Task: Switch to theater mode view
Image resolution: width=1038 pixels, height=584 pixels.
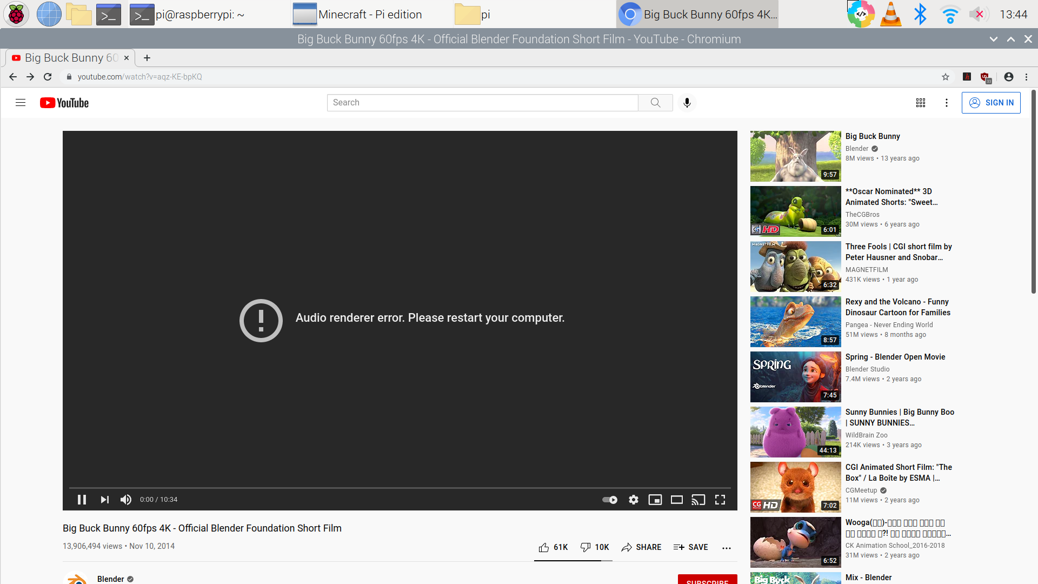Action: point(677,500)
